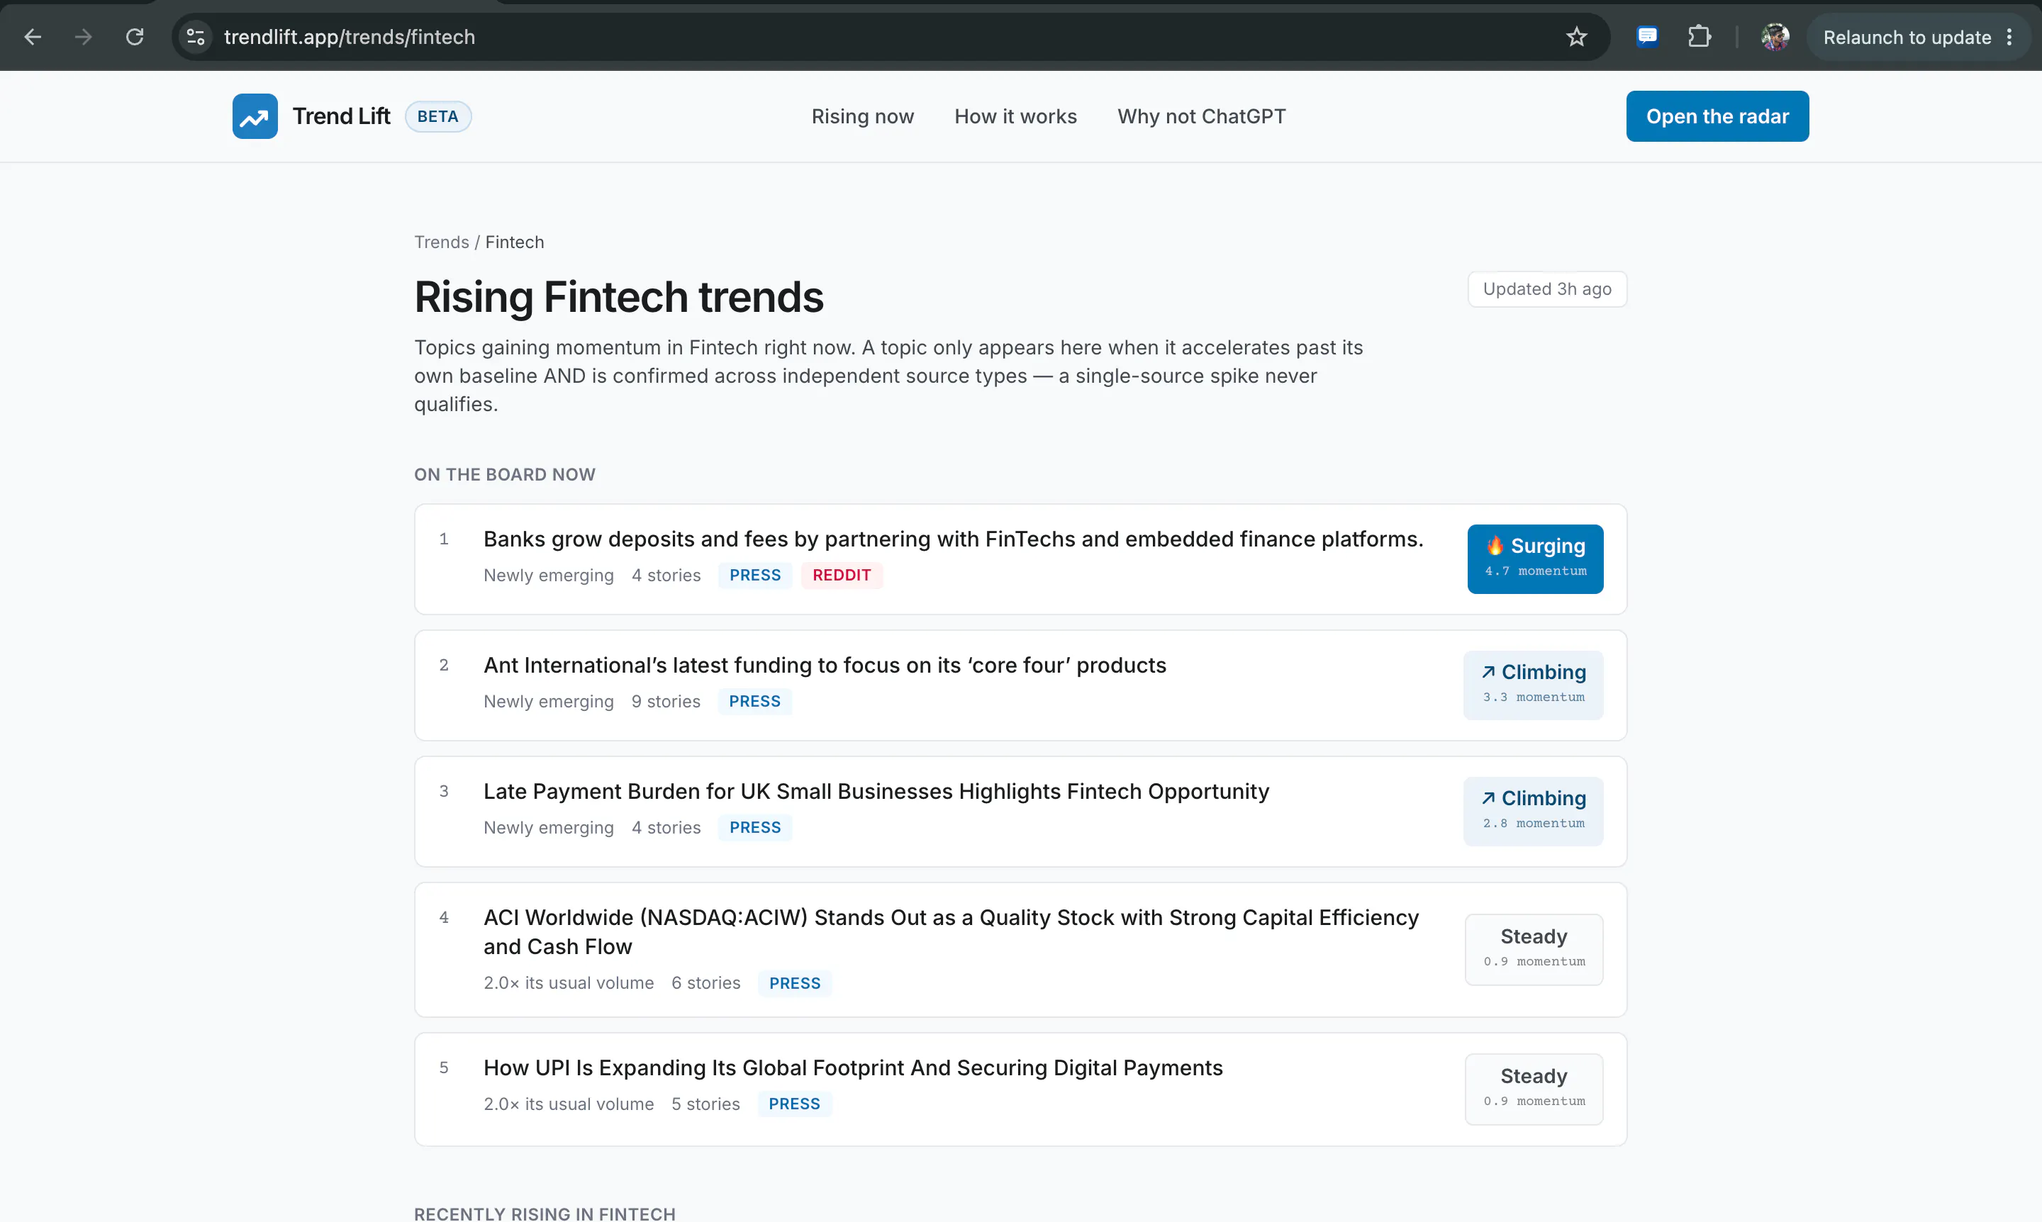2042x1222 pixels.
Task: Go to Rising now nav item
Action: point(862,116)
